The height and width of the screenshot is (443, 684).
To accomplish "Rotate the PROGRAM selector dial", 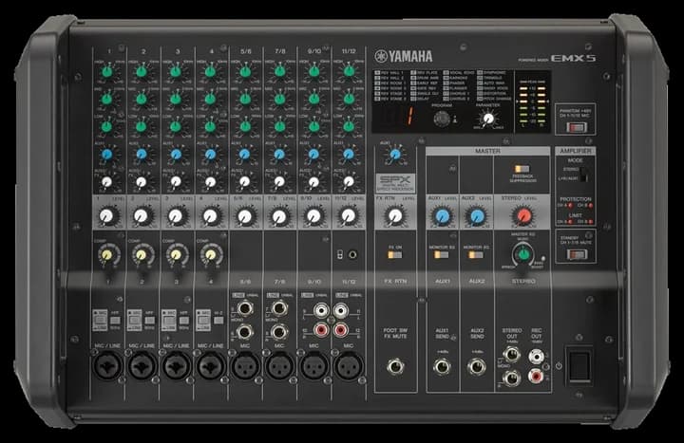I will click(442, 119).
